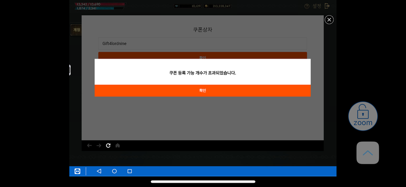
Task: Click the gold coin currency icon
Action: pyautogui.click(x=206, y=6)
